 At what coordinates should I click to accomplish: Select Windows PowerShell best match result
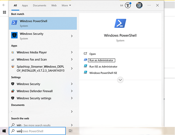[x=43, y=23]
